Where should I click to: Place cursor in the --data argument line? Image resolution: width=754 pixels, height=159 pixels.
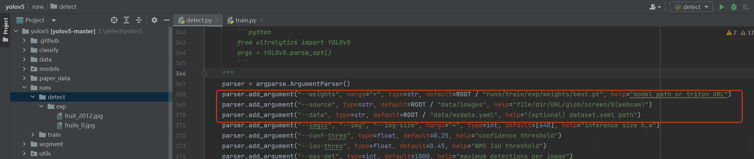pos(431,115)
